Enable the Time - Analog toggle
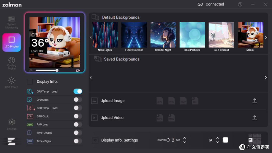The image size is (272, 153). (x=78, y=133)
